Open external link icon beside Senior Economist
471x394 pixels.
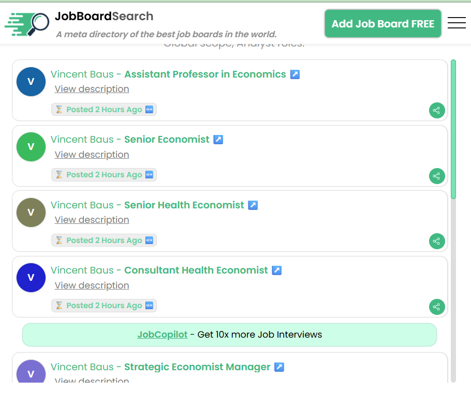218,140
